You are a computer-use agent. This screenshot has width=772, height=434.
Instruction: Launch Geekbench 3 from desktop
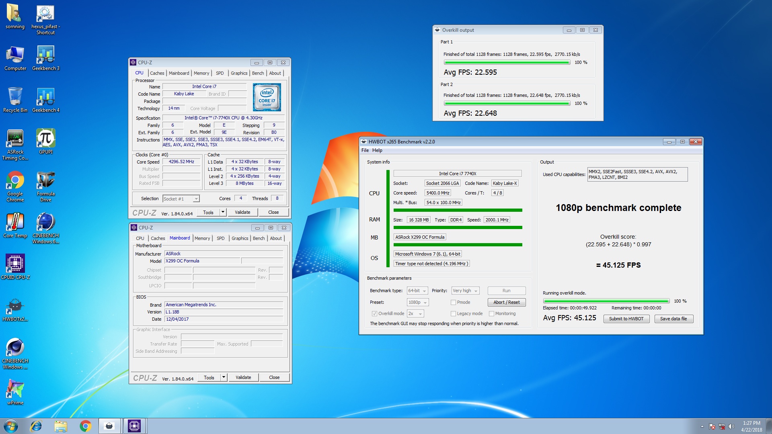click(x=45, y=58)
